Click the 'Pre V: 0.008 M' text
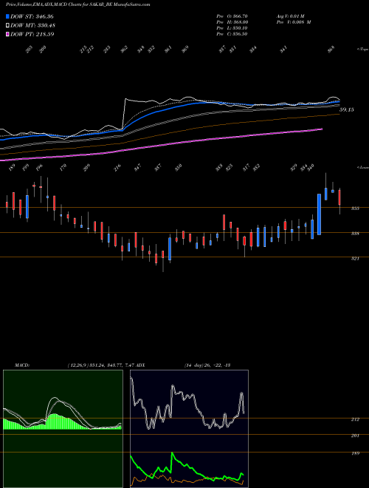 click(294, 22)
